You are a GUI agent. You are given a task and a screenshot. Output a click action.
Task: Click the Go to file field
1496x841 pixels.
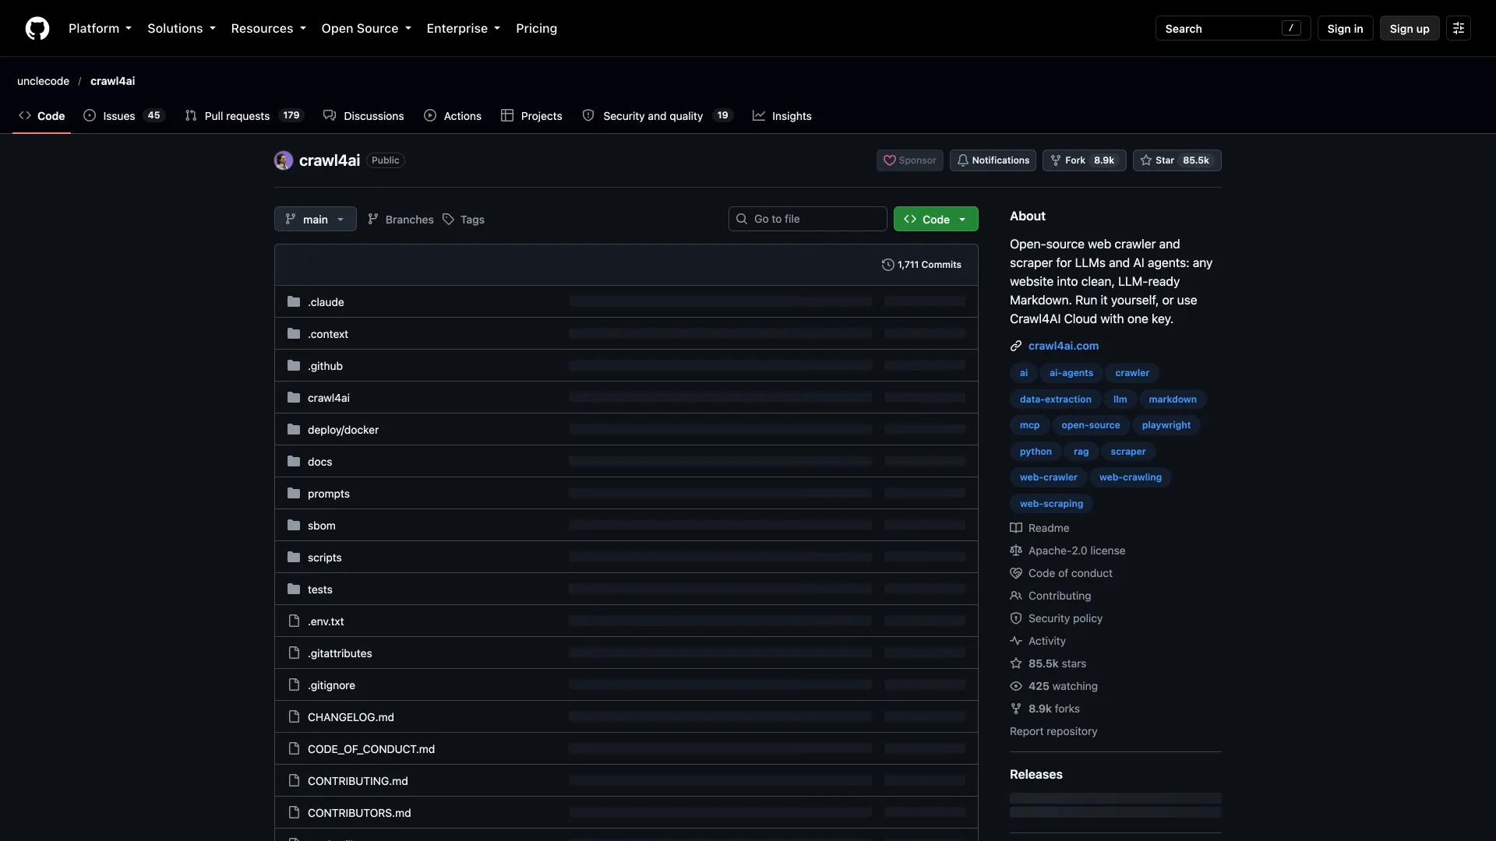point(807,219)
